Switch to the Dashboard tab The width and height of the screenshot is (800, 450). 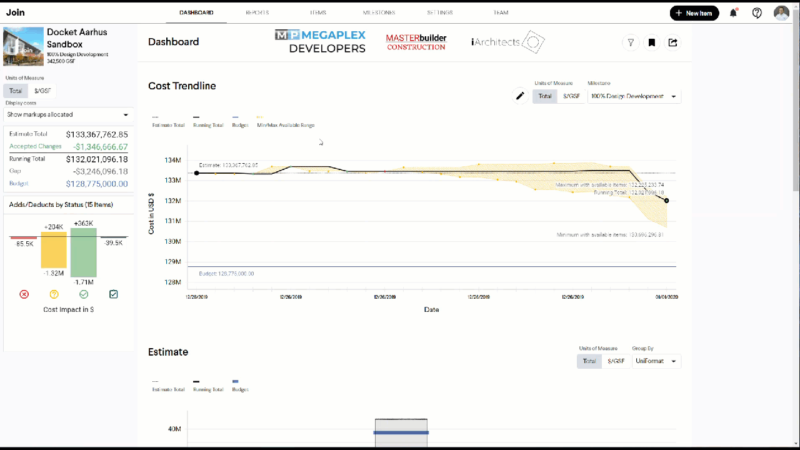[x=196, y=12]
